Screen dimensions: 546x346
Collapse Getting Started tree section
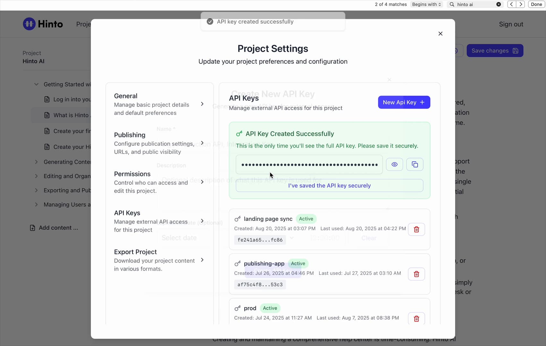36,84
